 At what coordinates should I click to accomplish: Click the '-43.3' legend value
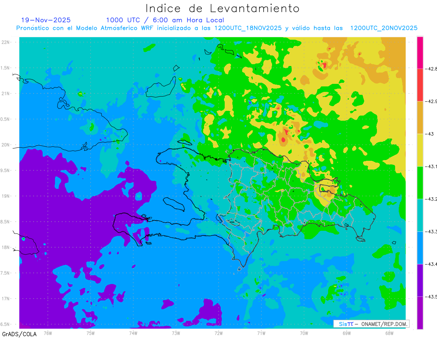(431, 232)
